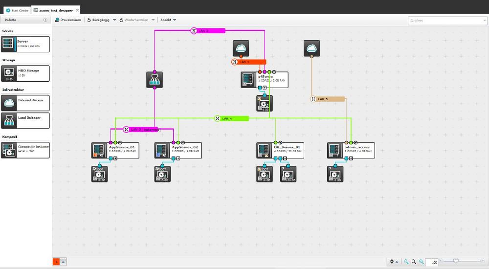Select the pfSense server icon
This screenshot has height=269, width=489.
coord(248,80)
